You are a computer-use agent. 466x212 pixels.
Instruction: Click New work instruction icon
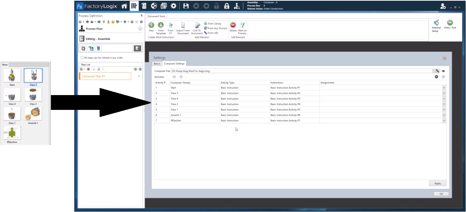click(x=151, y=26)
